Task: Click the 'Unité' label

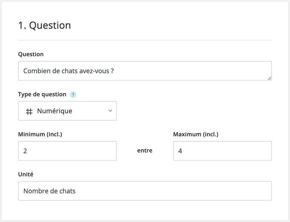Action: pos(26,174)
